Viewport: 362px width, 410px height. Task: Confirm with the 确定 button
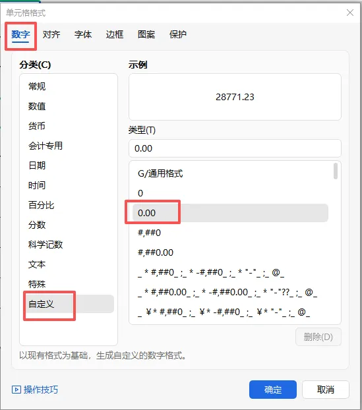point(273,390)
